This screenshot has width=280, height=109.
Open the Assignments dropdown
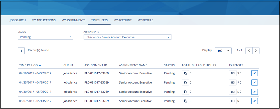click(128, 37)
